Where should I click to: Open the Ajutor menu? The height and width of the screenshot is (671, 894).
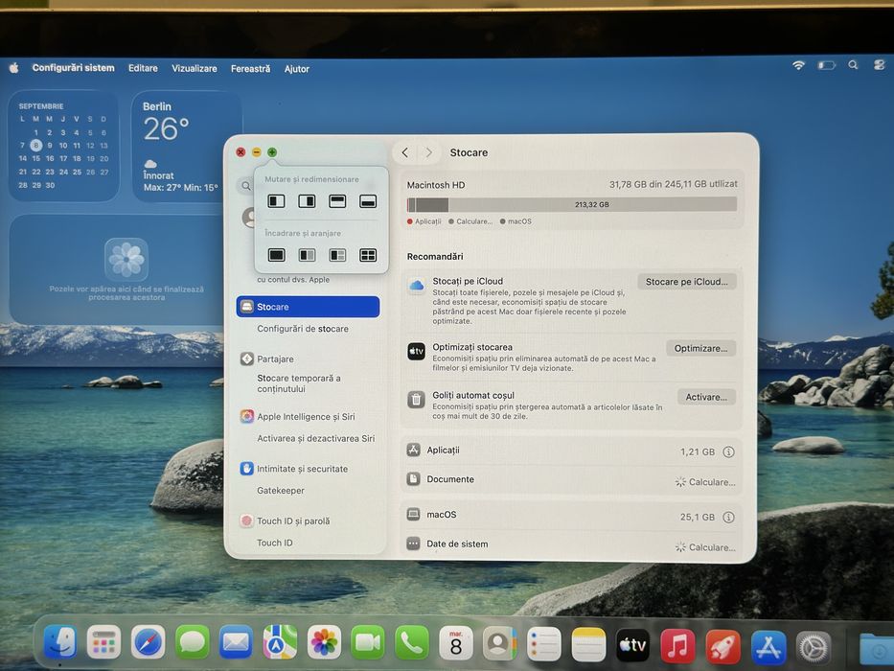point(296,69)
